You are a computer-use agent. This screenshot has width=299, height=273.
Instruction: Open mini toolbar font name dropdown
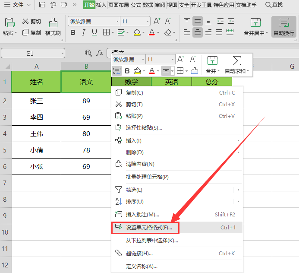click(143, 59)
